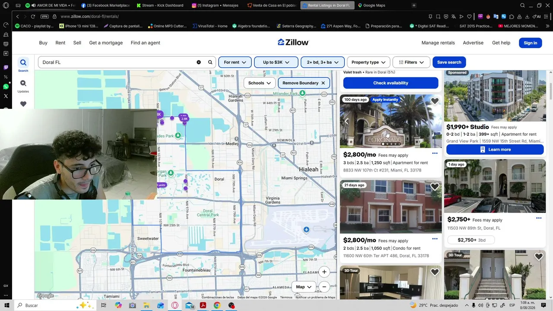The image size is (553, 311).
Task: Change the Map view type dropdown
Action: pos(304,287)
